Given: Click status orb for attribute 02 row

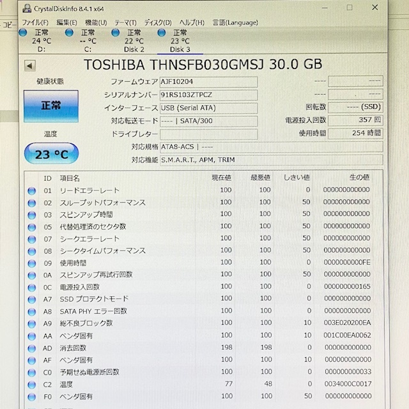Looking at the screenshot, I should [x=32, y=203].
